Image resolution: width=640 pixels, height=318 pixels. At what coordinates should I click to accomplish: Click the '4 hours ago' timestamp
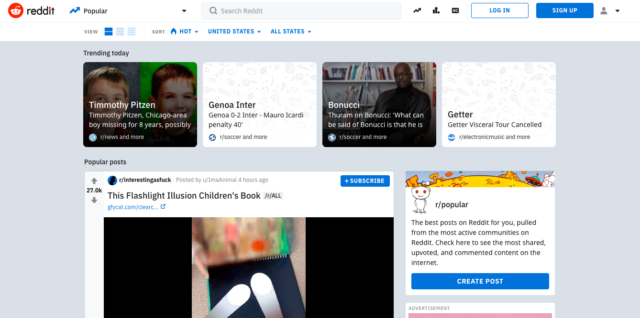253,180
